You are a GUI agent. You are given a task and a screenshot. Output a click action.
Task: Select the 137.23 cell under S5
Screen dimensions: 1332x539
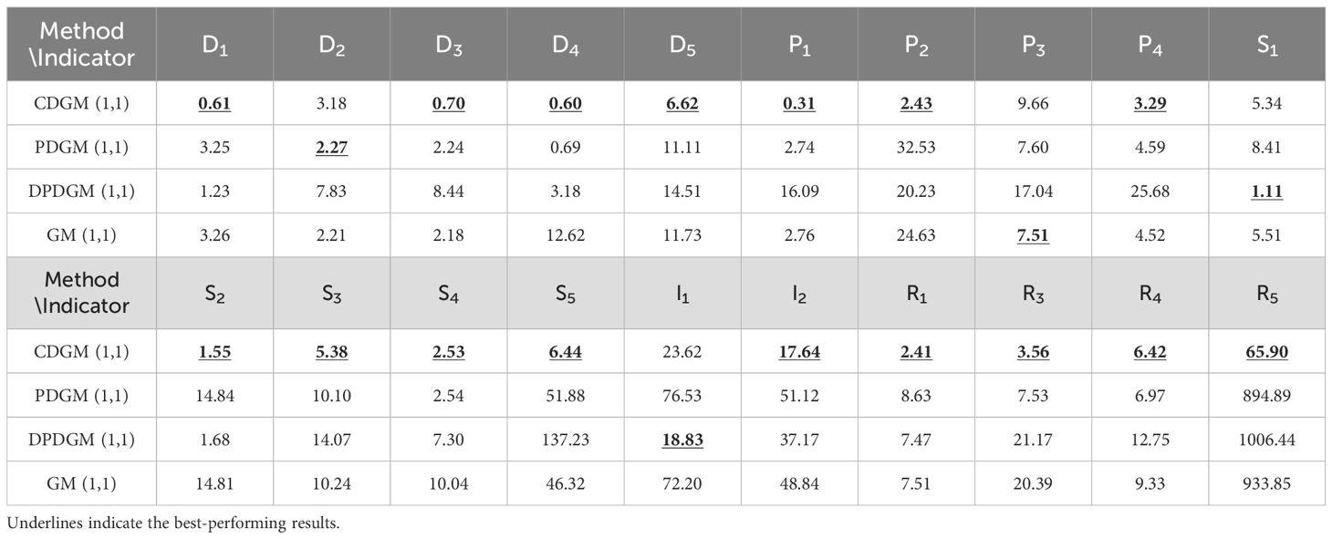pyautogui.click(x=566, y=440)
